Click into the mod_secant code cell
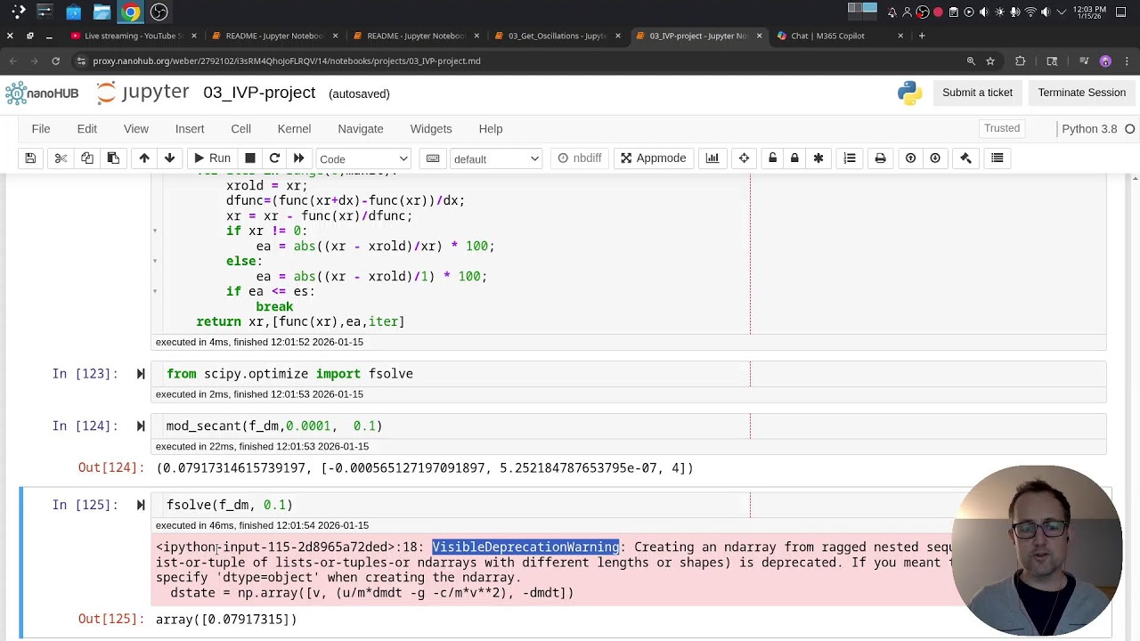The height and width of the screenshot is (641, 1140). [629, 426]
